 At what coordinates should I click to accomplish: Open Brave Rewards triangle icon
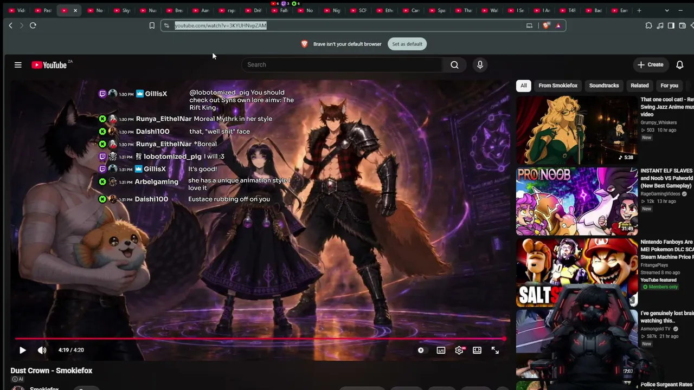[558, 25]
